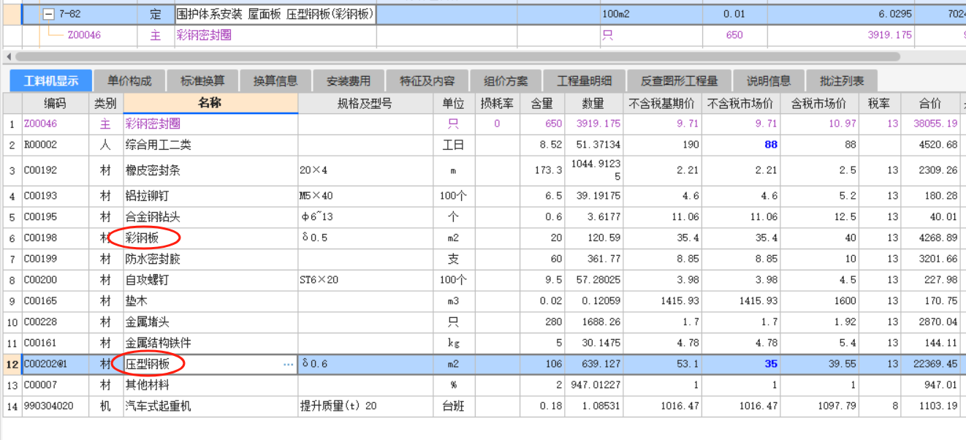Select row number 12 header
Screen dimensions: 966x440
point(12,364)
